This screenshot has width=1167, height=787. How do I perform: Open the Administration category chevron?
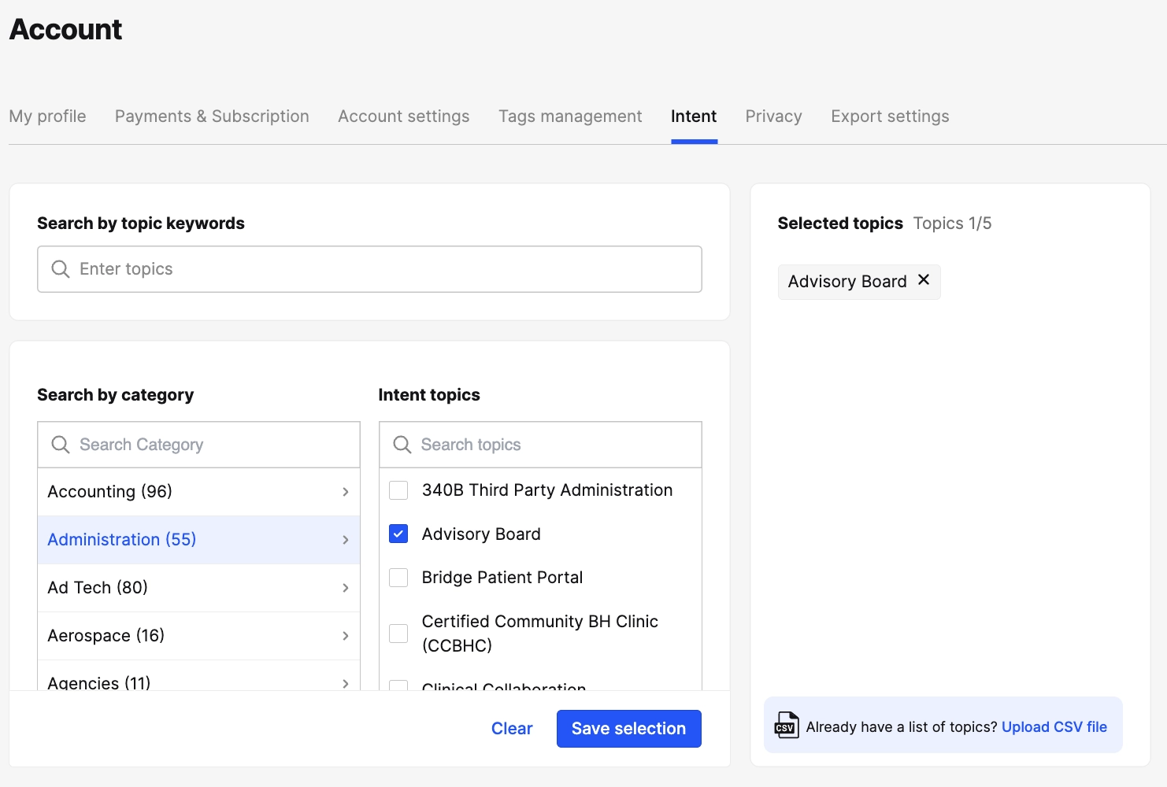[x=345, y=540]
